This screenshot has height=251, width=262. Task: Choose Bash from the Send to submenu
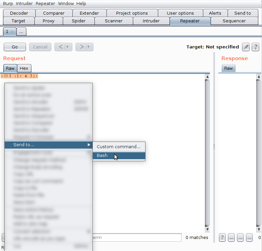(119, 156)
